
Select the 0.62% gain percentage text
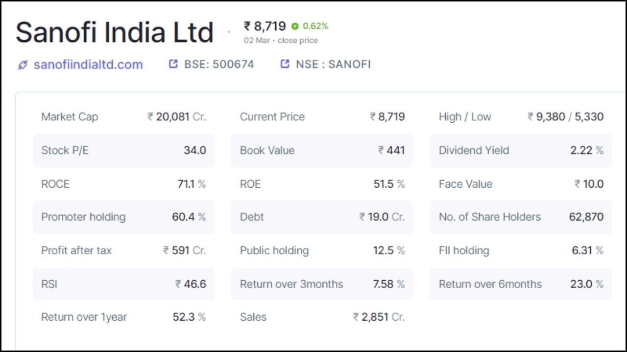click(x=315, y=26)
